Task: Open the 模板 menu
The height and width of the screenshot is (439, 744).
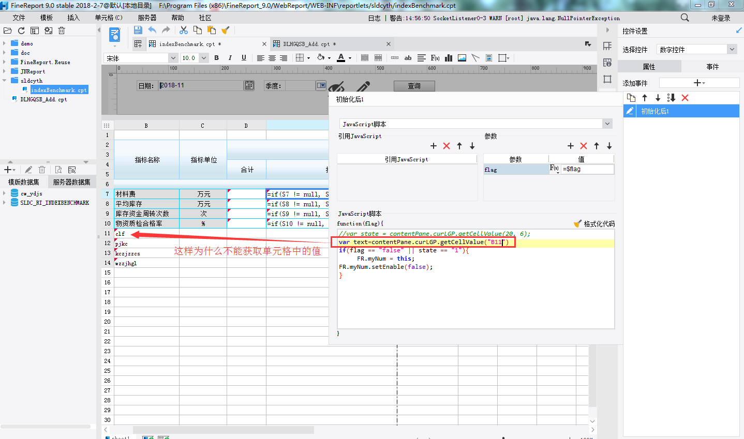Action: (x=47, y=18)
